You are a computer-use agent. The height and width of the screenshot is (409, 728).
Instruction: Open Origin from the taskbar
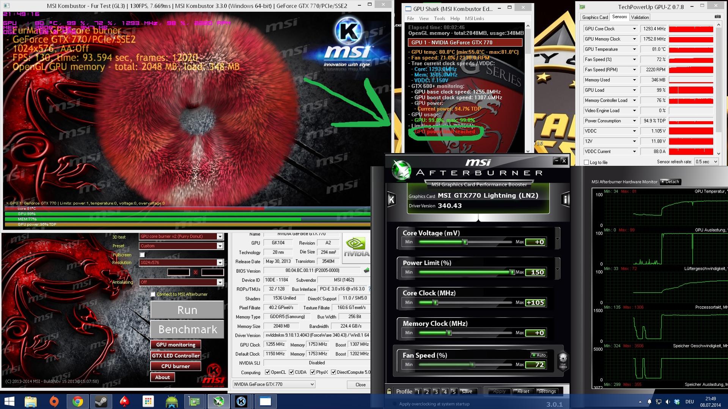54,401
